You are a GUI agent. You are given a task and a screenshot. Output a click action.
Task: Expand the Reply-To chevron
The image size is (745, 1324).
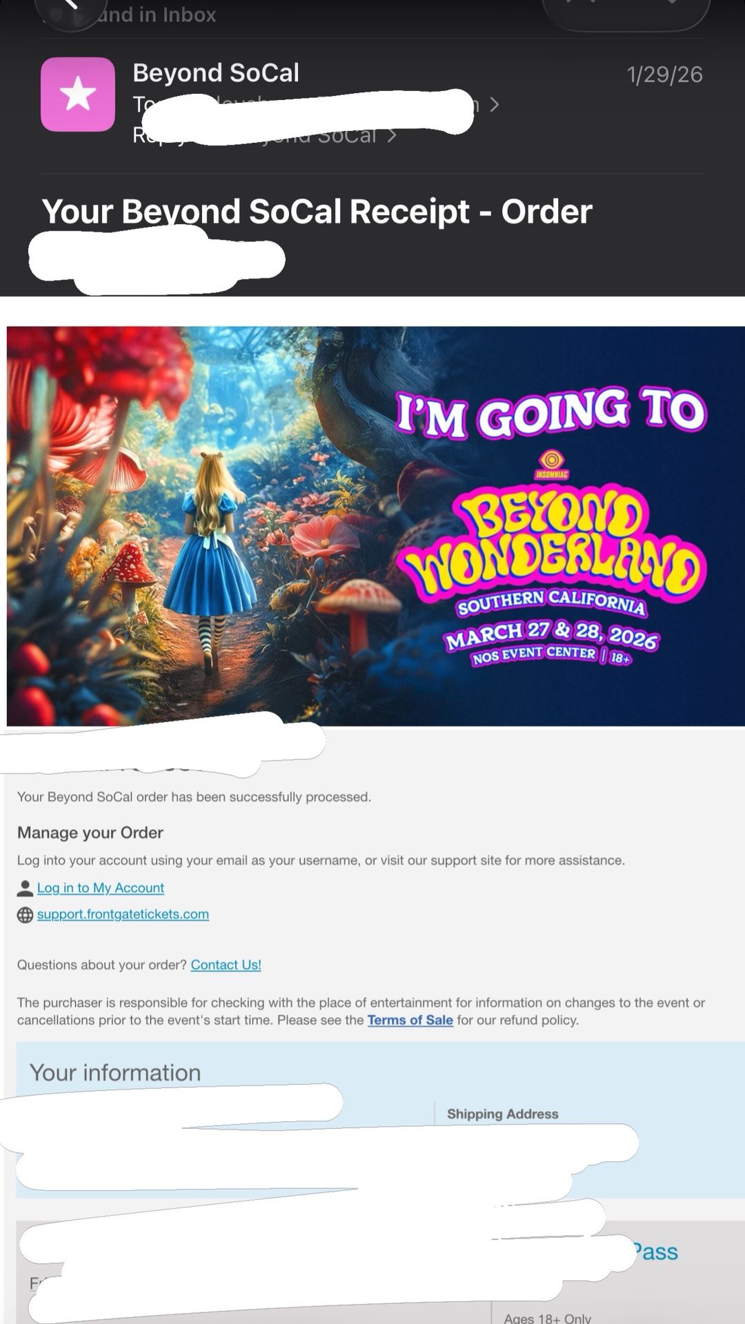(392, 135)
